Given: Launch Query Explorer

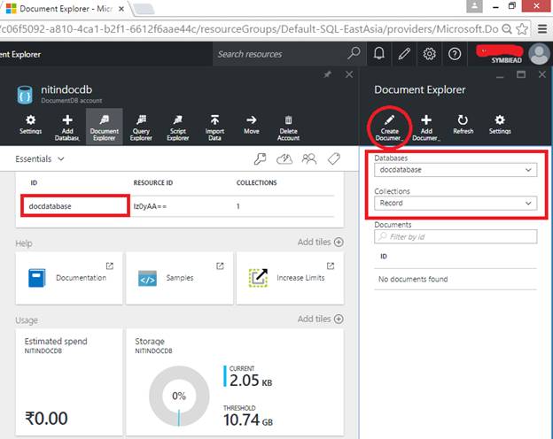Looking at the screenshot, I should [141, 127].
